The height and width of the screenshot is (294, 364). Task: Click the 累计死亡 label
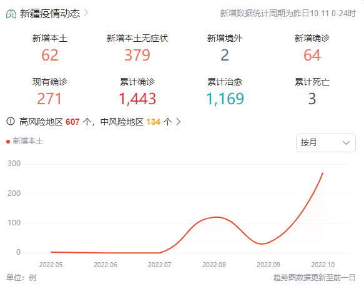pyautogui.click(x=312, y=82)
